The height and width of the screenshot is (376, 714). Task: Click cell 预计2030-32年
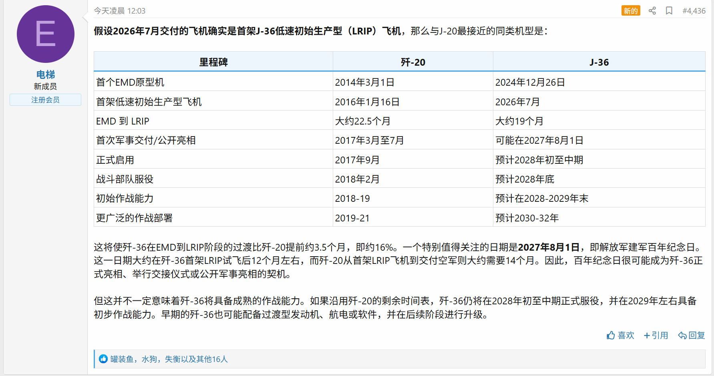pos(599,218)
